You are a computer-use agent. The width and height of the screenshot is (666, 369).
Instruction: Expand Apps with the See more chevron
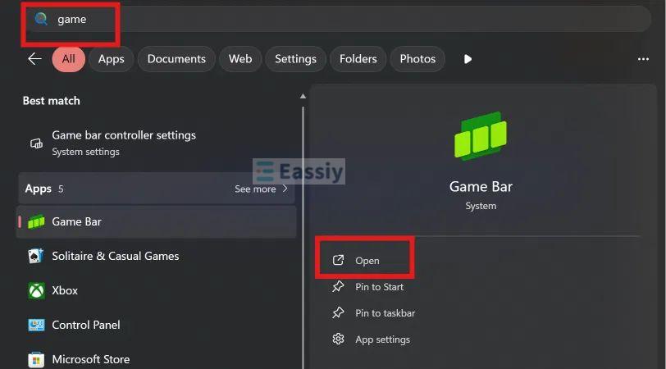[285, 189]
